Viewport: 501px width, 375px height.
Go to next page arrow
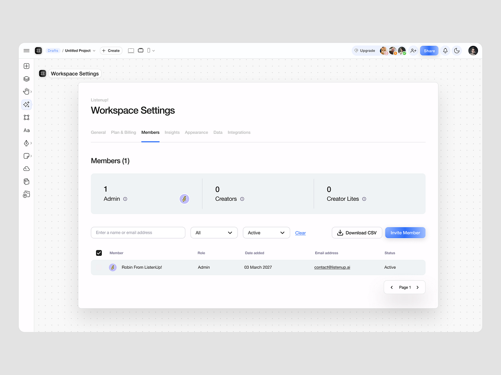417,287
